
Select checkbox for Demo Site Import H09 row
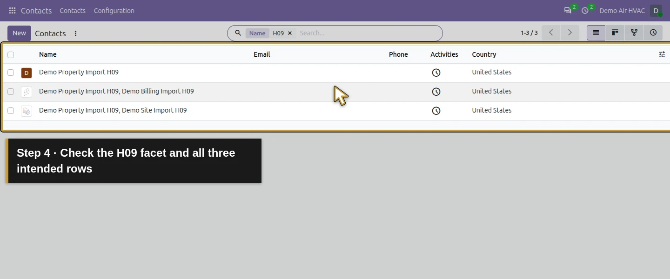[x=11, y=111]
